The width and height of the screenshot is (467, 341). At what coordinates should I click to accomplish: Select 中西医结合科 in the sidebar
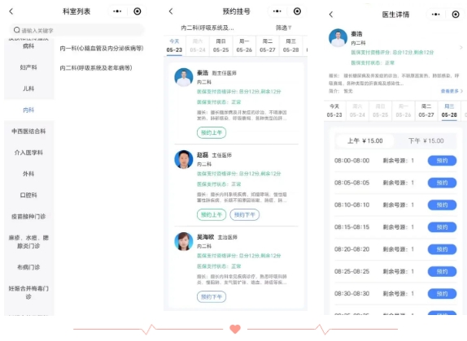[28, 131]
